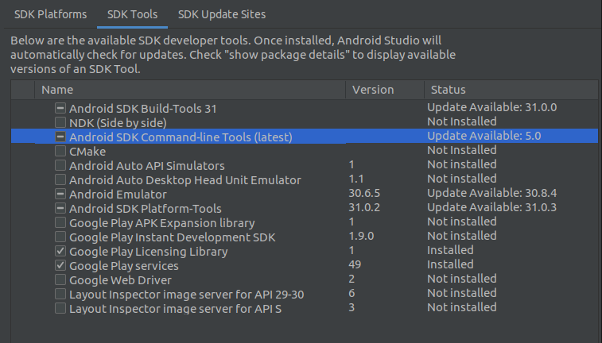This screenshot has height=343, width=602.
Task: Select 'Google Play Instant Development SDK' label
Action: [173, 237]
